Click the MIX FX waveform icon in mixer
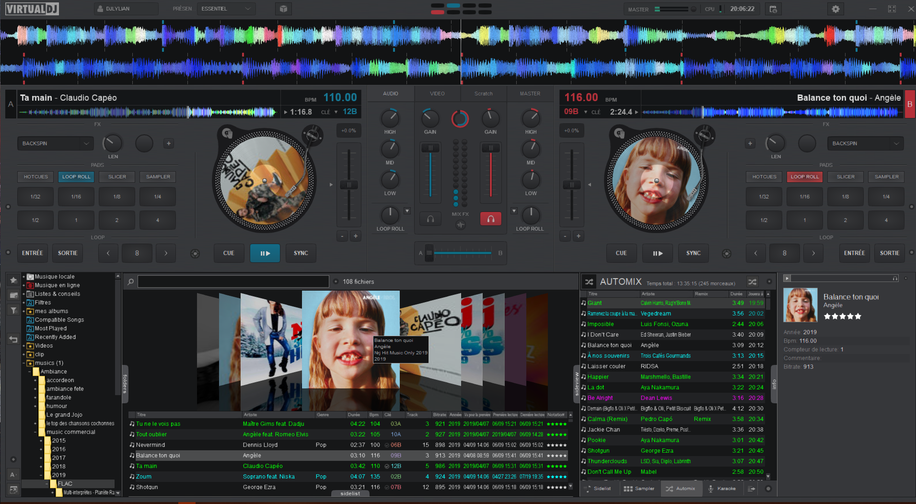Image resolution: width=916 pixels, height=504 pixels. [x=461, y=224]
